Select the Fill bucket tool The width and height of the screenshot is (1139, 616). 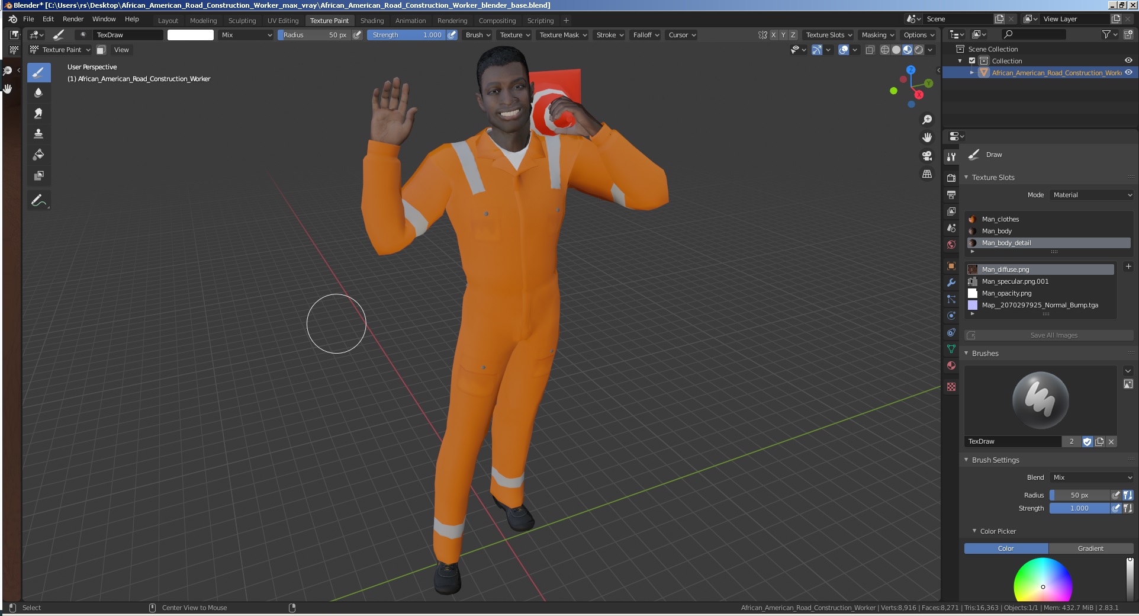[38, 155]
